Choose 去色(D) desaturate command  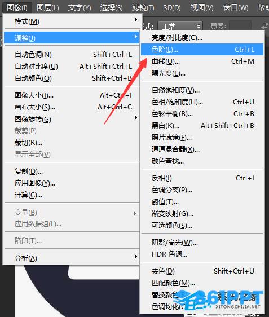click(202, 271)
